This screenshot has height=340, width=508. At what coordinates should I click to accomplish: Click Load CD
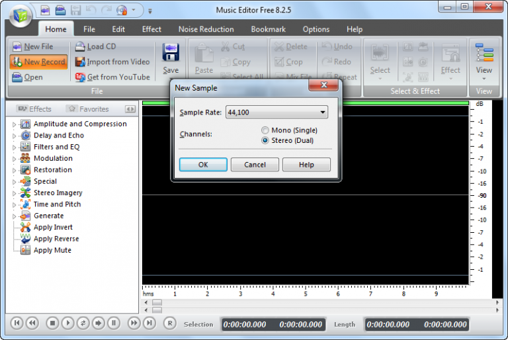click(x=95, y=46)
